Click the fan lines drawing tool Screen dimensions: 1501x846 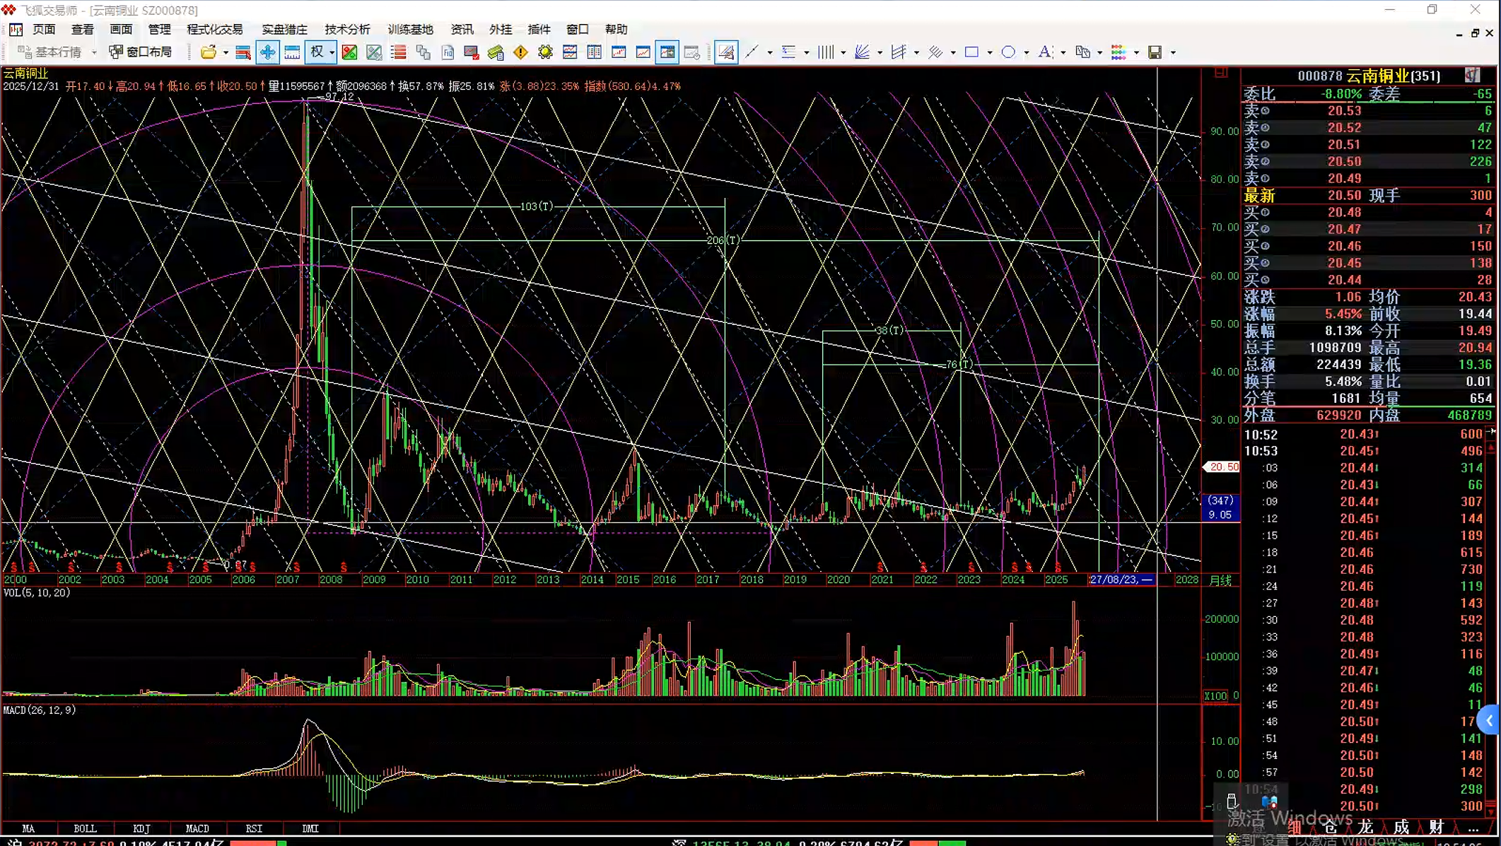[x=862, y=52]
